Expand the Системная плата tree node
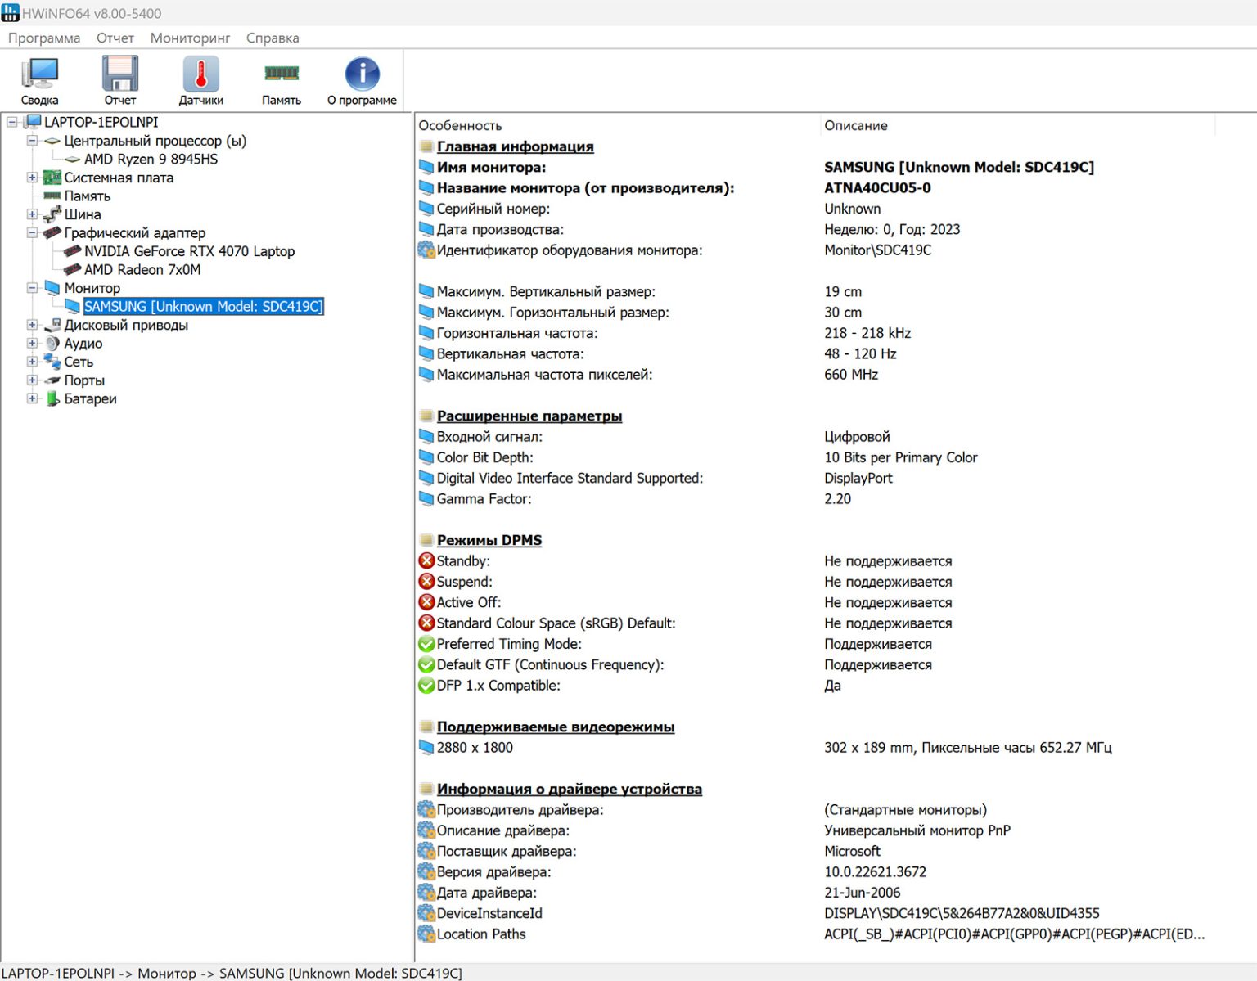The image size is (1257, 981). pos(32,178)
